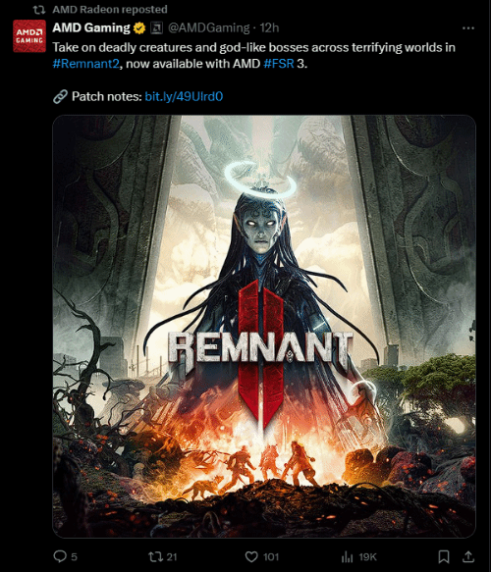Viewport: 491px width, 572px height.
Task: Click the gold verified badge
Action: (139, 28)
